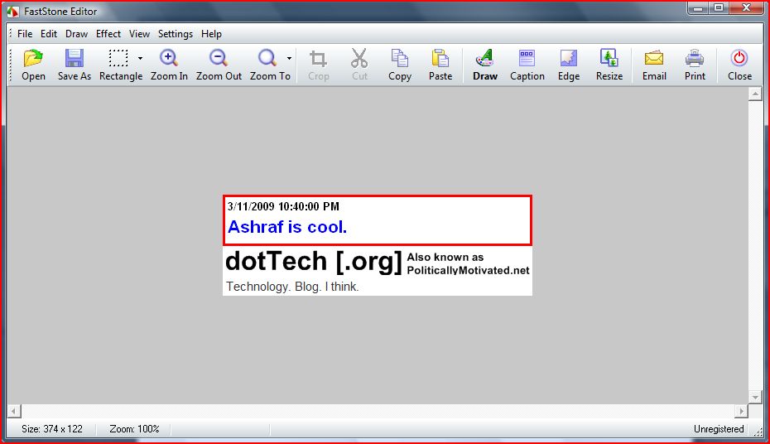Click the horizontal scrollbar left arrow
Screen dimensions: 770x444
click(x=14, y=411)
